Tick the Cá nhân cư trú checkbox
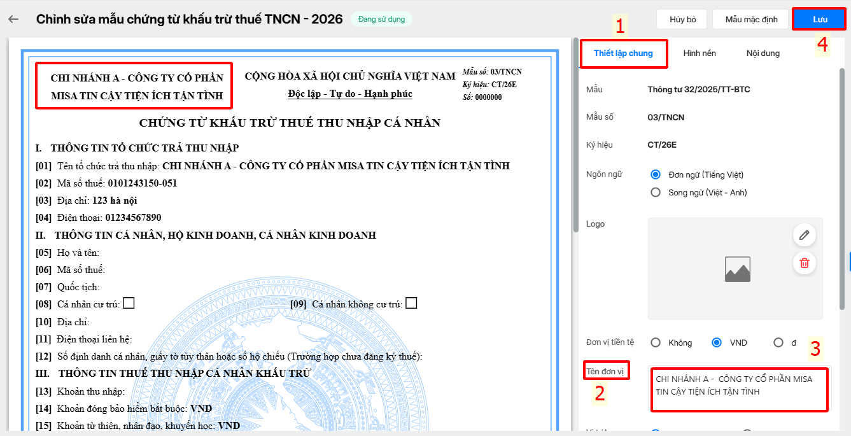This screenshot has width=851, height=436. pyautogui.click(x=129, y=304)
